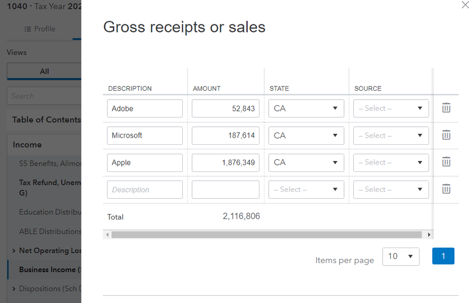
Task: Click trash icon on the empty row
Action: click(446, 189)
